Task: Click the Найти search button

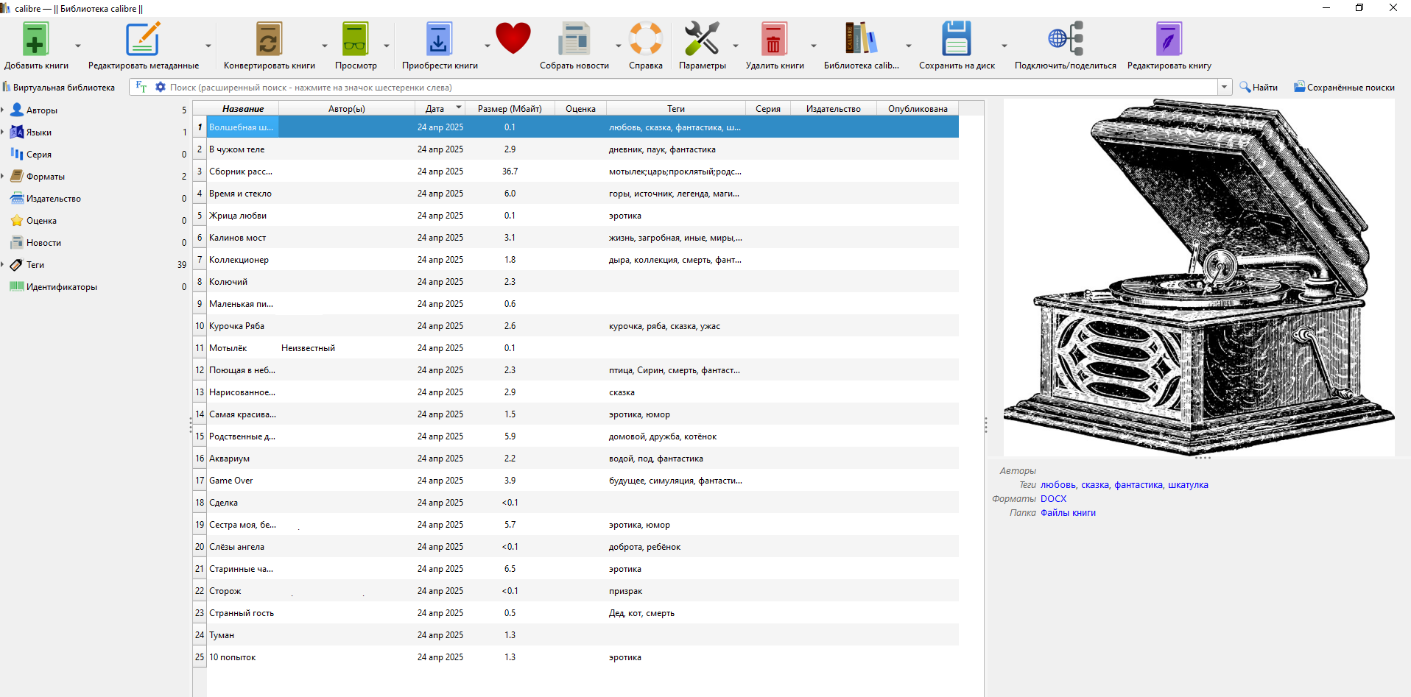Action: pos(1259,87)
